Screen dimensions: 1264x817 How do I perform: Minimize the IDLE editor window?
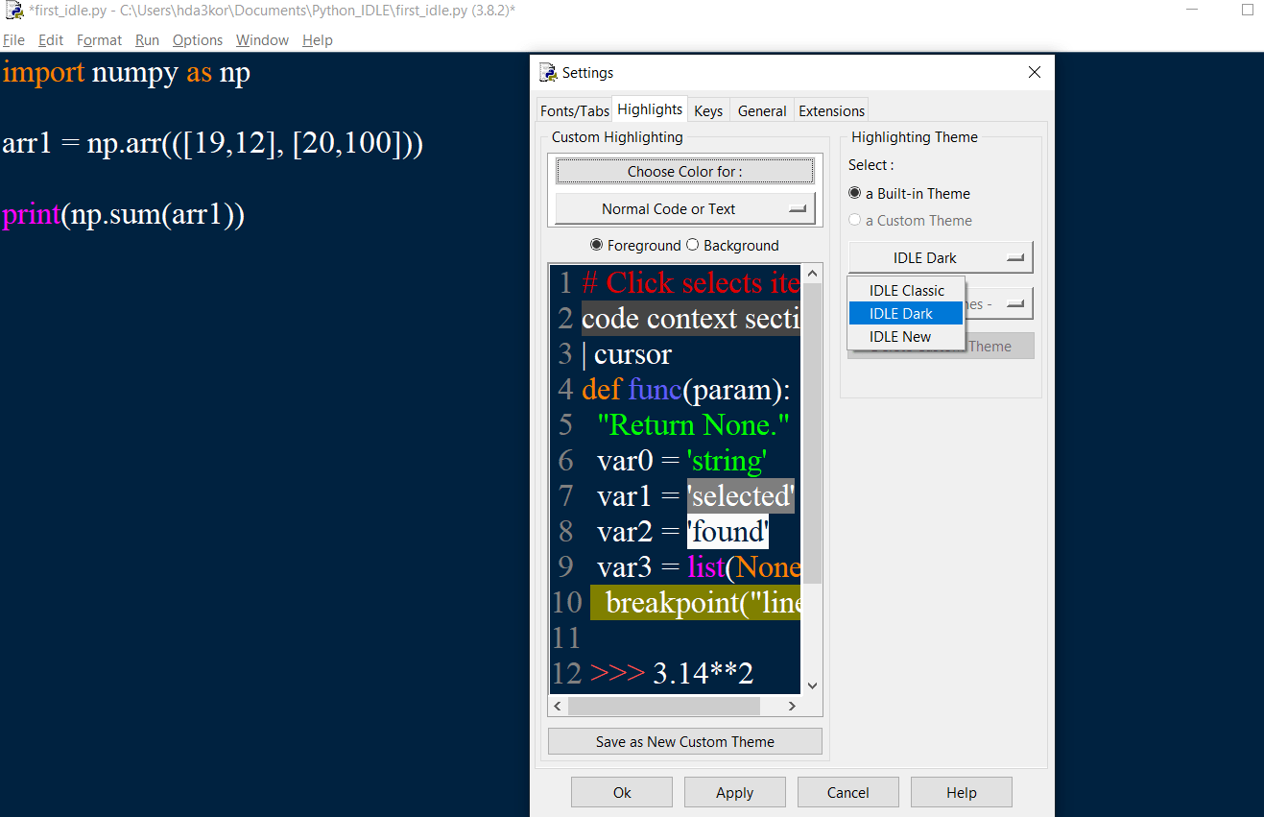(1191, 11)
